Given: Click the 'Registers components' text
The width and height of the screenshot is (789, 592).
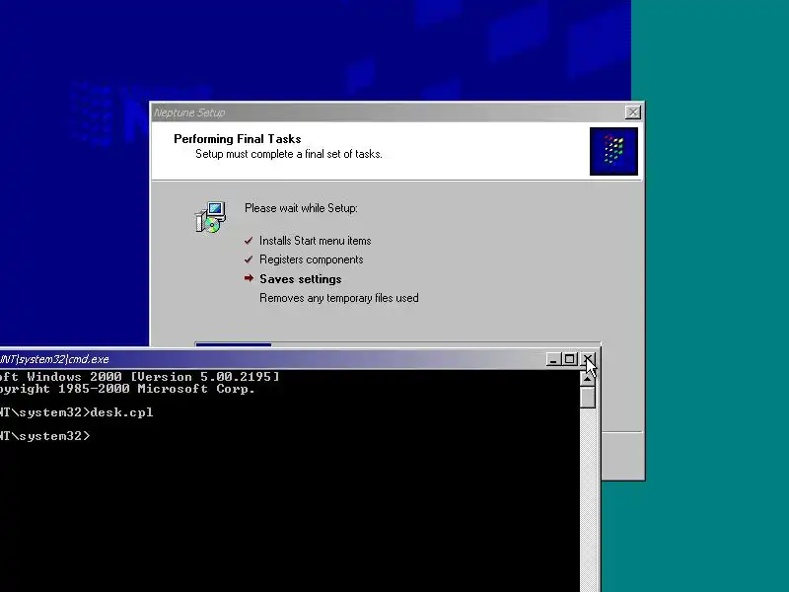Looking at the screenshot, I should click(311, 259).
